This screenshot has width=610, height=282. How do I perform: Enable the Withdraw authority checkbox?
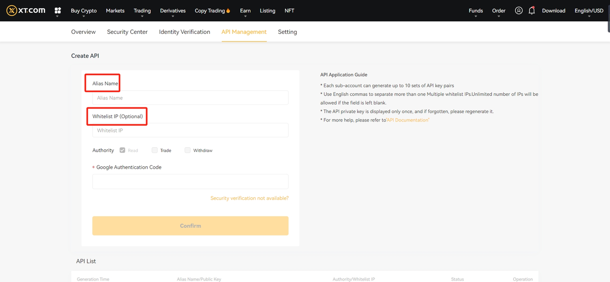tap(187, 150)
